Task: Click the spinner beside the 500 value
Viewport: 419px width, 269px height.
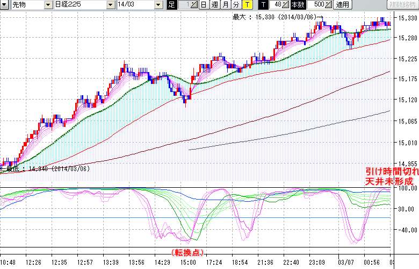Action: (x=329, y=5)
